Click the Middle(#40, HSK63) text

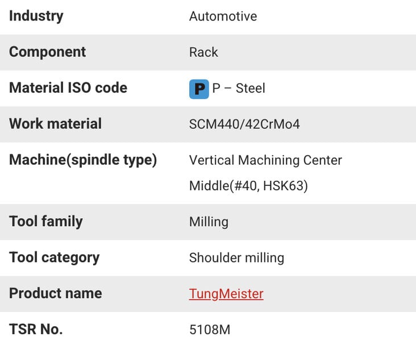pos(248,186)
